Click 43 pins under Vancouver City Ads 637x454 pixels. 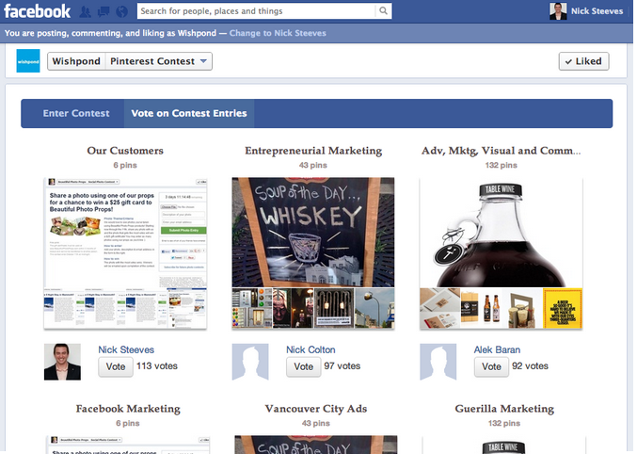[x=316, y=423]
